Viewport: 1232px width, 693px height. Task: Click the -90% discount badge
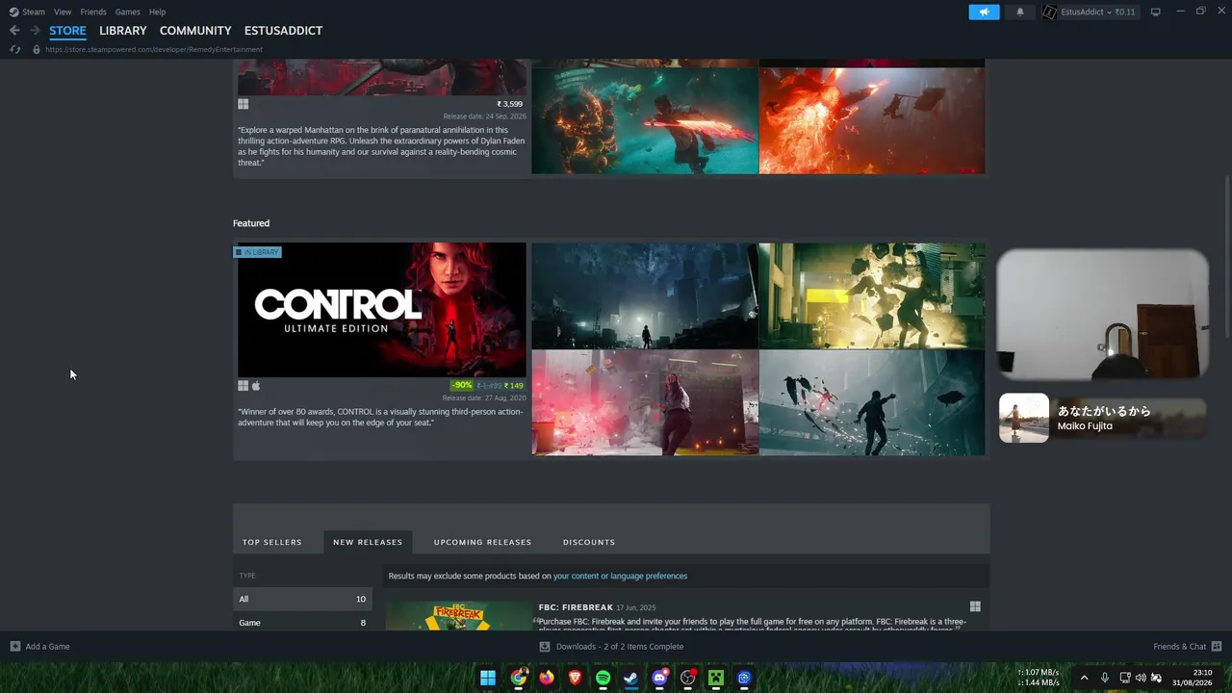pyautogui.click(x=462, y=385)
